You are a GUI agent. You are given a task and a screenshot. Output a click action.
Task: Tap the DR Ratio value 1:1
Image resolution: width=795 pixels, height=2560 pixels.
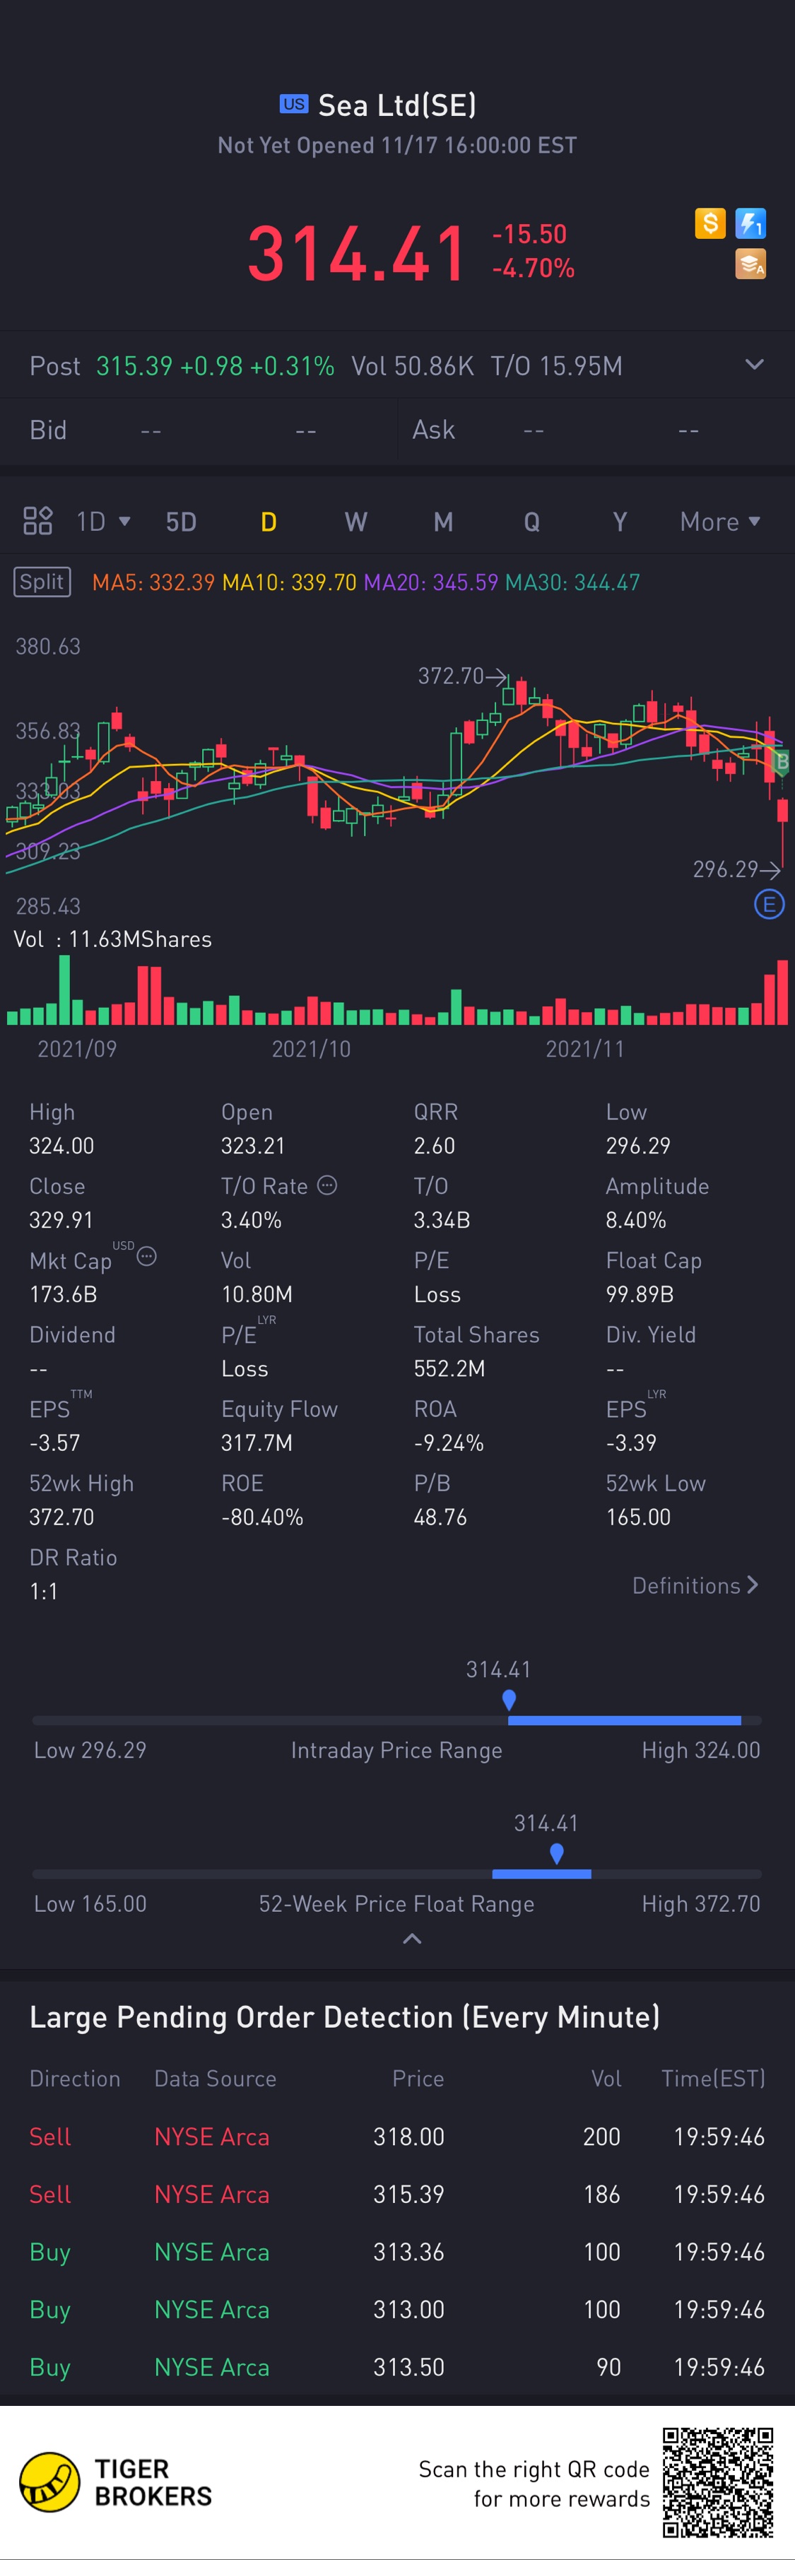click(x=44, y=1591)
